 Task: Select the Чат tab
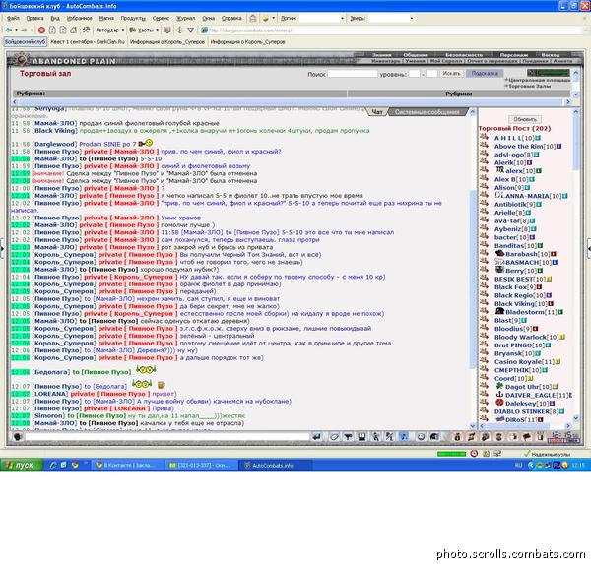pyautogui.click(x=377, y=112)
